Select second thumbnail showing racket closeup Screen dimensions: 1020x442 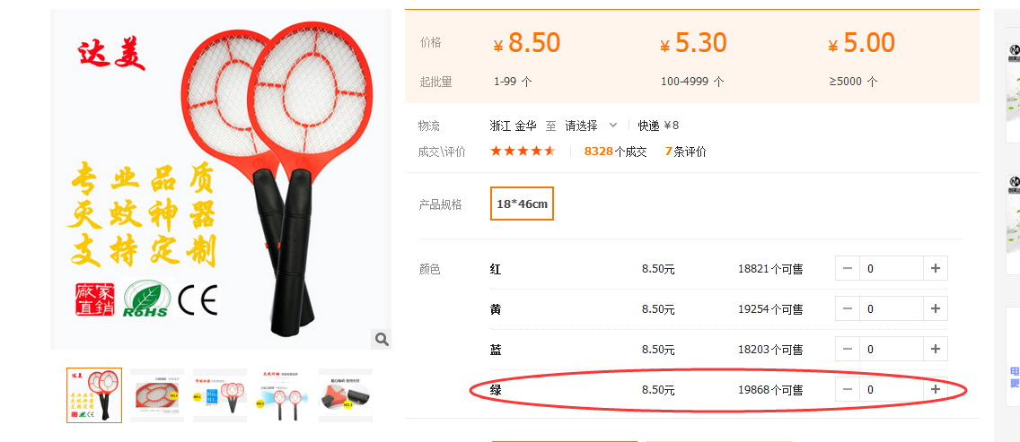click(157, 395)
